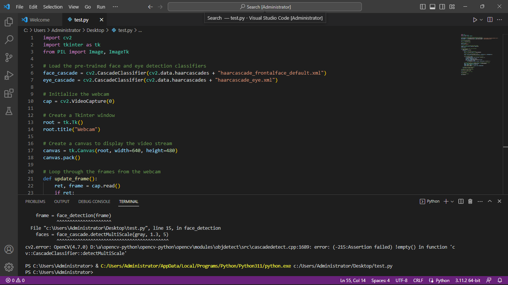Toggle the secondary side bar layout button
Image resolution: width=508 pixels, height=285 pixels.
[x=442, y=7]
